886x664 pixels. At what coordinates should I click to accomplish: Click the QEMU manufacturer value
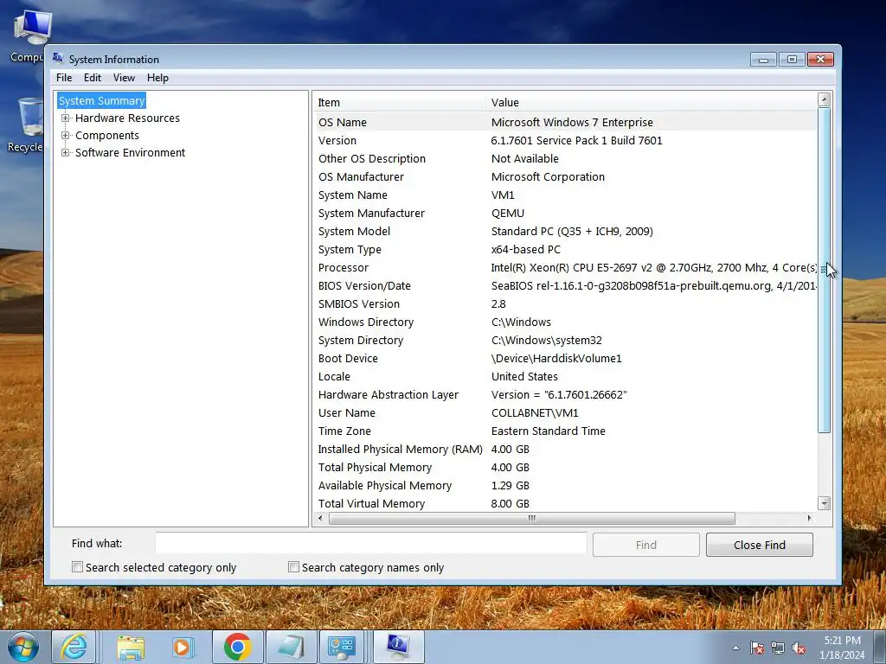point(507,213)
